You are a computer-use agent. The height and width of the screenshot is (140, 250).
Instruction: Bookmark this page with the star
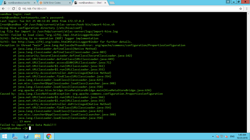pos(240,8)
